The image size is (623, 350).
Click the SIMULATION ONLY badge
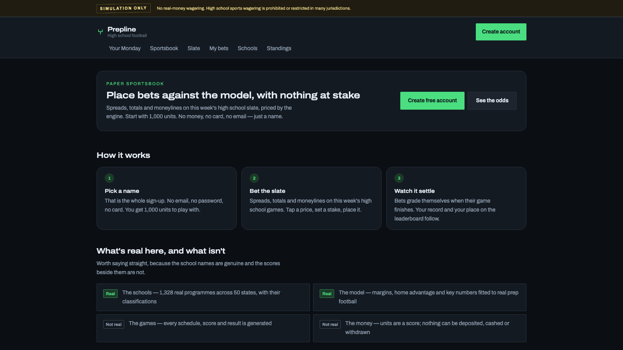point(123,8)
